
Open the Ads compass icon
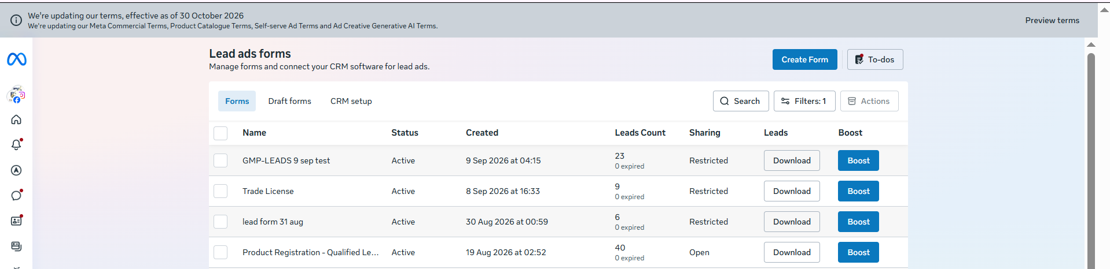coord(16,170)
